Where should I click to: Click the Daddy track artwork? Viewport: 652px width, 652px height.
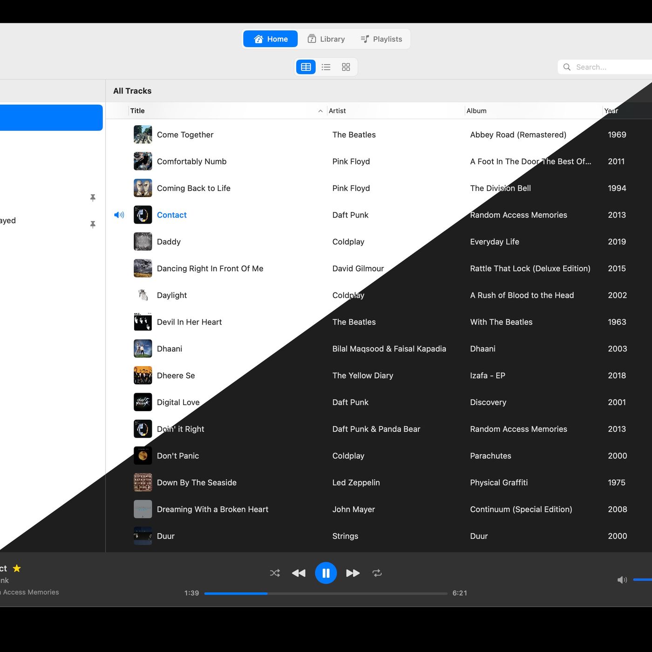pos(143,242)
